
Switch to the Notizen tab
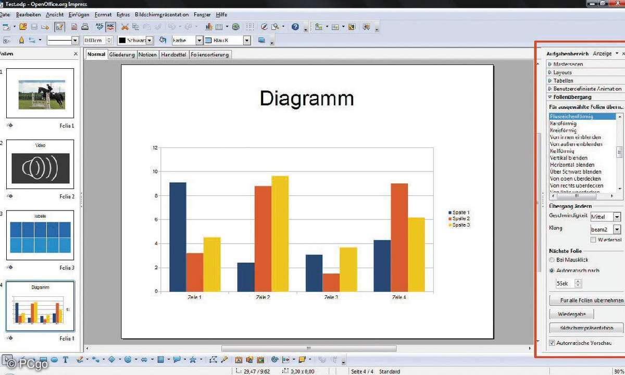coord(147,54)
